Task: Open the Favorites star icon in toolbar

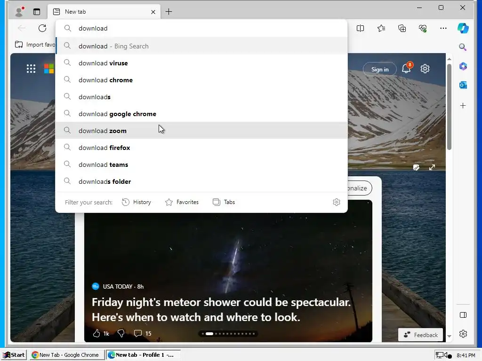Action: (x=381, y=28)
